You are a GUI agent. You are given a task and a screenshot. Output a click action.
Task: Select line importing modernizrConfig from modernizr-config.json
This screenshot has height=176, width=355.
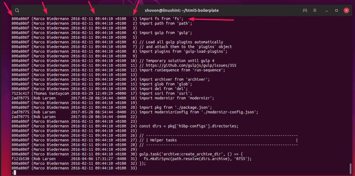[x=199, y=112]
